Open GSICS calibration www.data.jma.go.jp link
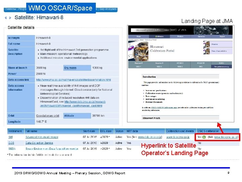Viewport: 242px width, 182px height. point(226,137)
